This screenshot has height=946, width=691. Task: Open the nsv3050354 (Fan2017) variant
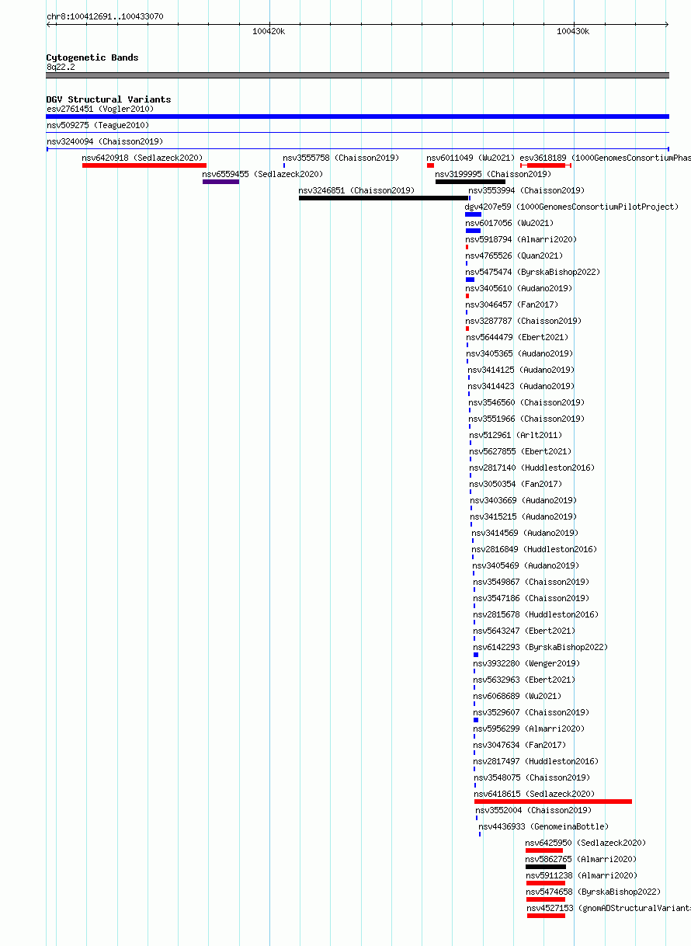(516, 484)
